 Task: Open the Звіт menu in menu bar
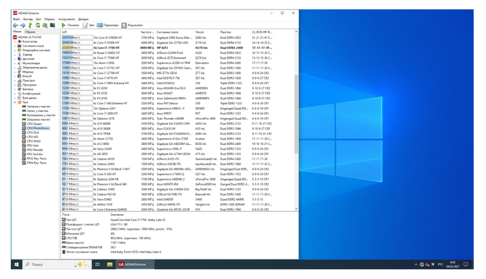[x=38, y=19]
